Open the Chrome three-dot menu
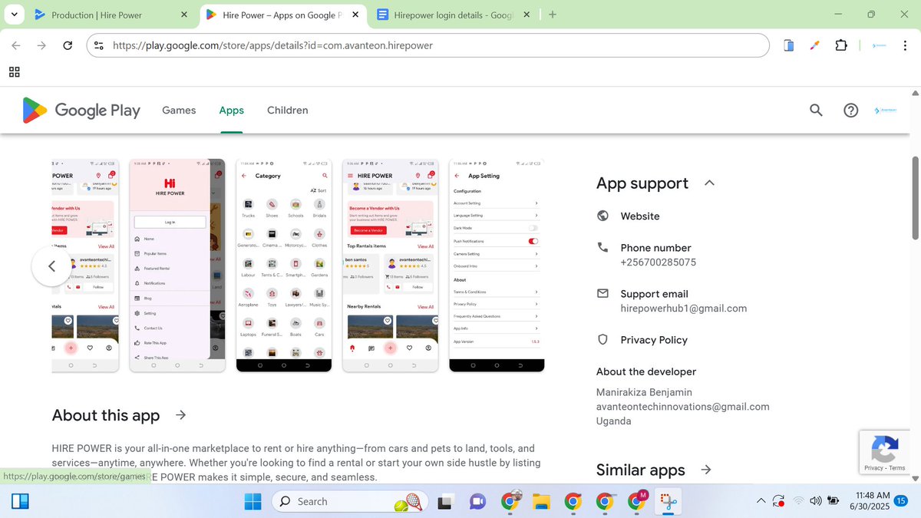Image resolution: width=921 pixels, height=518 pixels. (x=906, y=45)
